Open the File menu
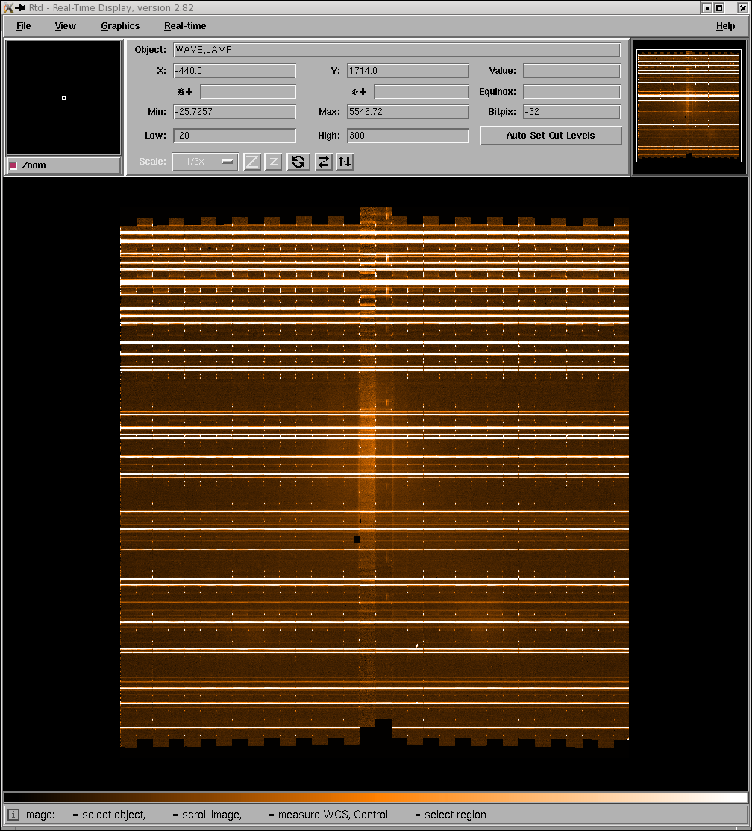Image resolution: width=752 pixels, height=831 pixels. (x=24, y=26)
